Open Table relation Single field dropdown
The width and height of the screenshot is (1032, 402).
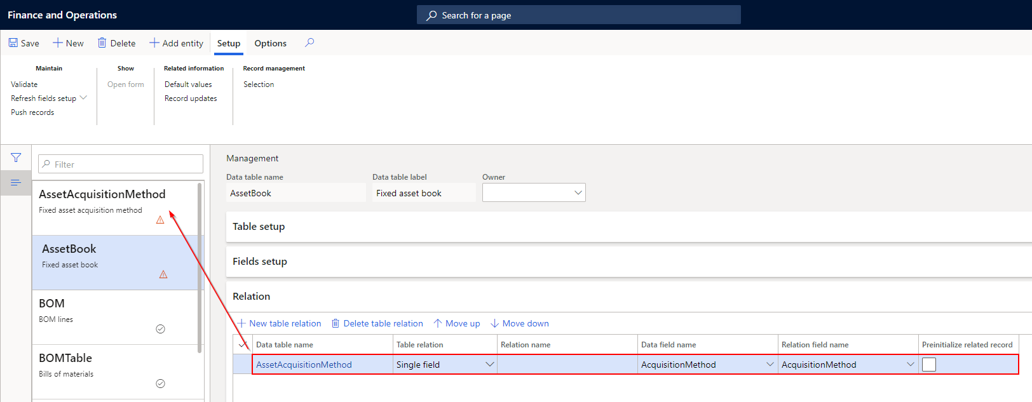click(x=490, y=365)
